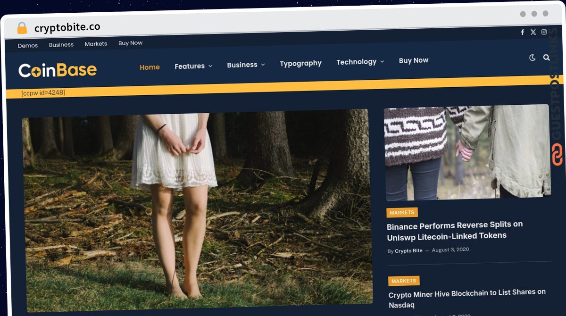Open the Typography menu item

tap(300, 63)
